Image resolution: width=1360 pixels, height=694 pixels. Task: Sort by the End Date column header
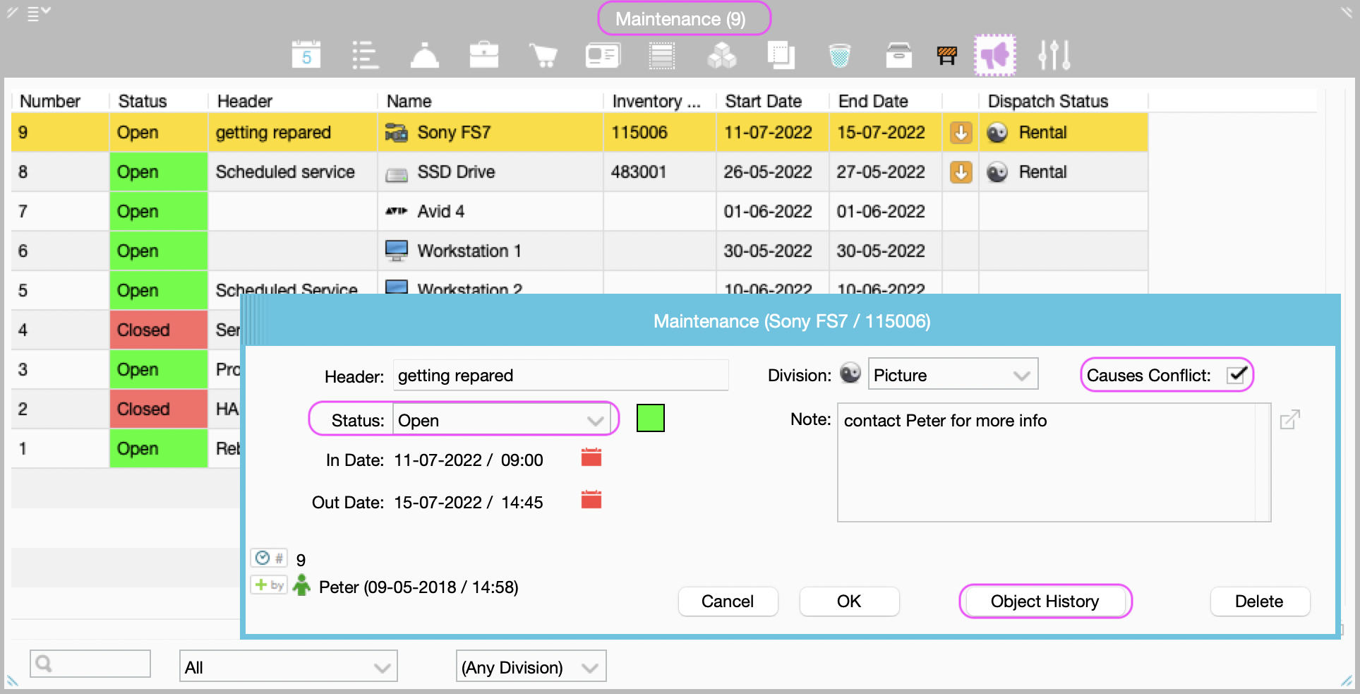(873, 101)
